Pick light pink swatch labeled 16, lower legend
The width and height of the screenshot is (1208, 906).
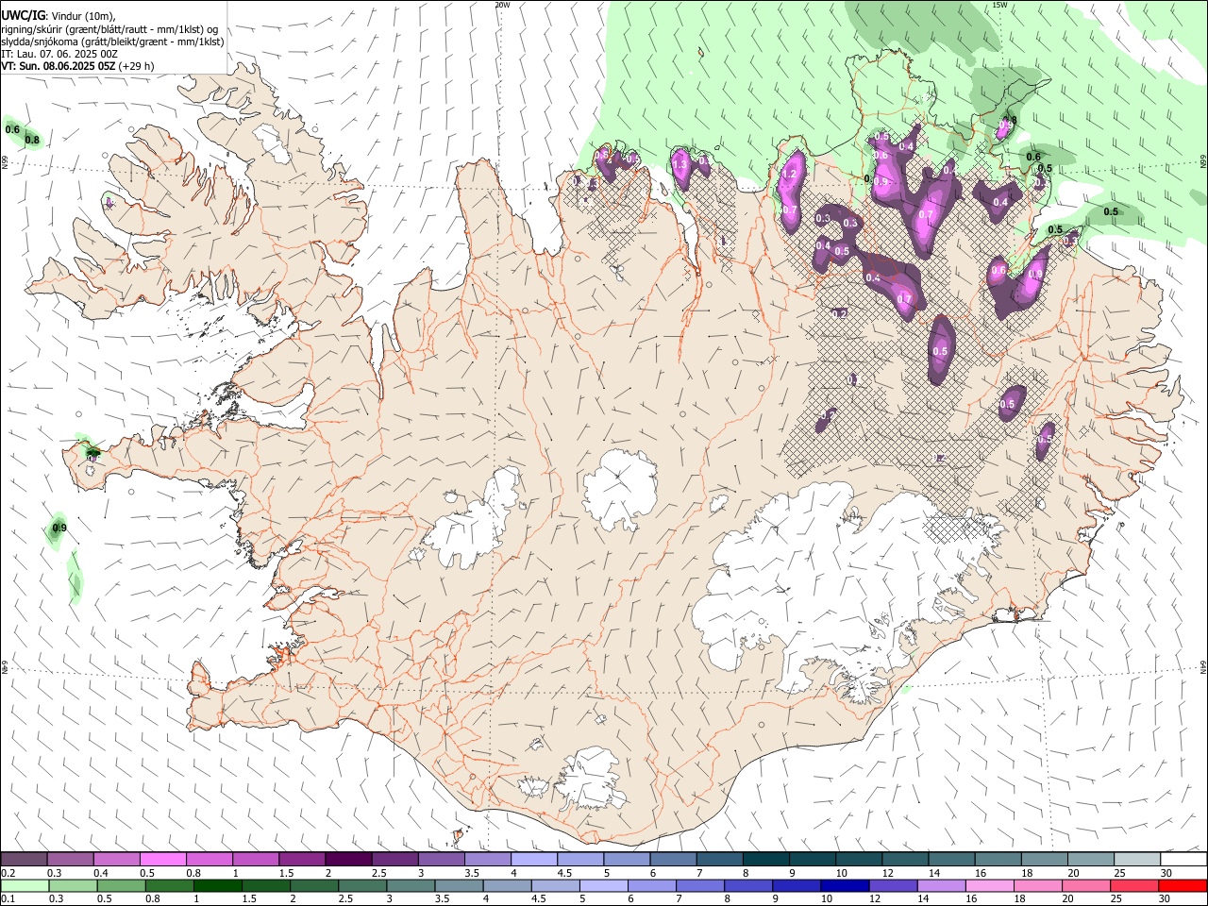point(988,885)
